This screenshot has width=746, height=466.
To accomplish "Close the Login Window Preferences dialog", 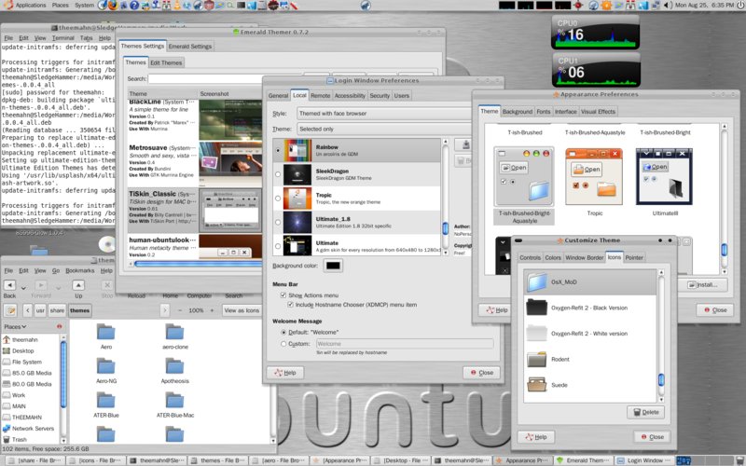I will [481, 372].
